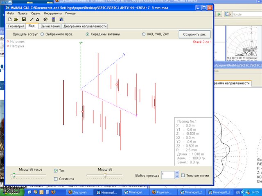Image resolution: width=262 pixels, height=196 pixels.
Task: Select Середины антенны radio button
Action: (87, 34)
